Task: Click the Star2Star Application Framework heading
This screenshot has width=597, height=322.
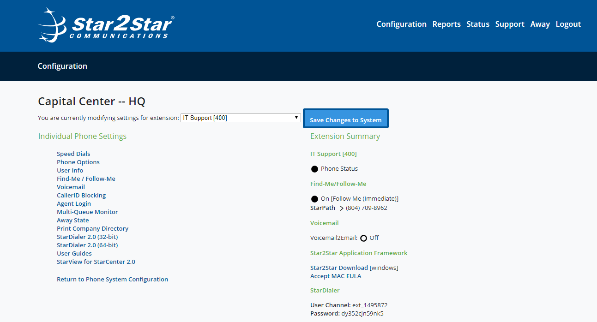Action: [x=359, y=253]
